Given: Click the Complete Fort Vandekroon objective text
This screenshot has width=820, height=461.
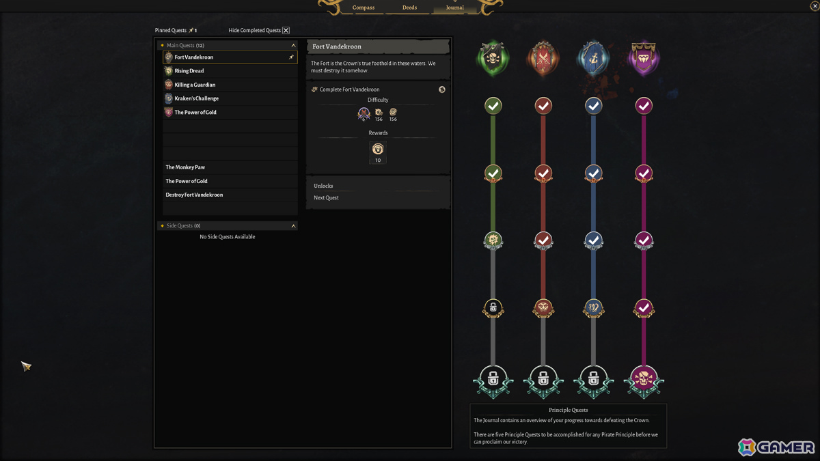Looking at the screenshot, I should (349, 89).
